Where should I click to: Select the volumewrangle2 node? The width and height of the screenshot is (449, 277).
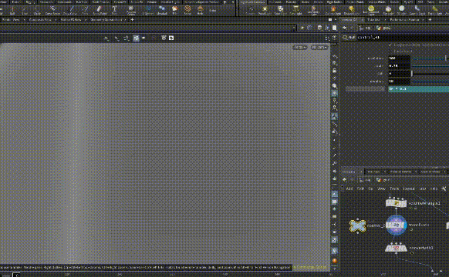coord(396,203)
